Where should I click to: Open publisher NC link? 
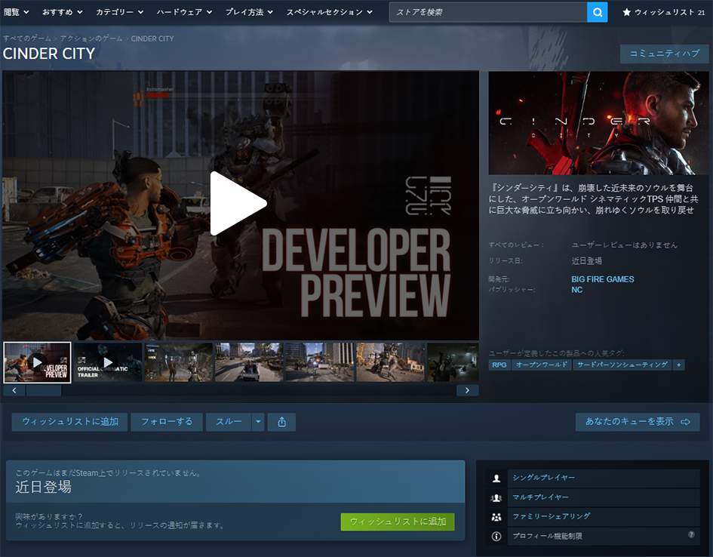click(x=577, y=290)
